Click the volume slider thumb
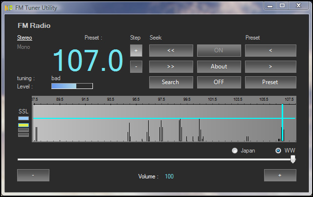 tap(293, 159)
